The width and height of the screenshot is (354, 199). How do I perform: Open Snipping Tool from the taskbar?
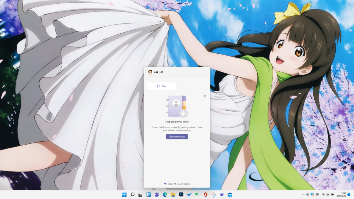(213, 195)
